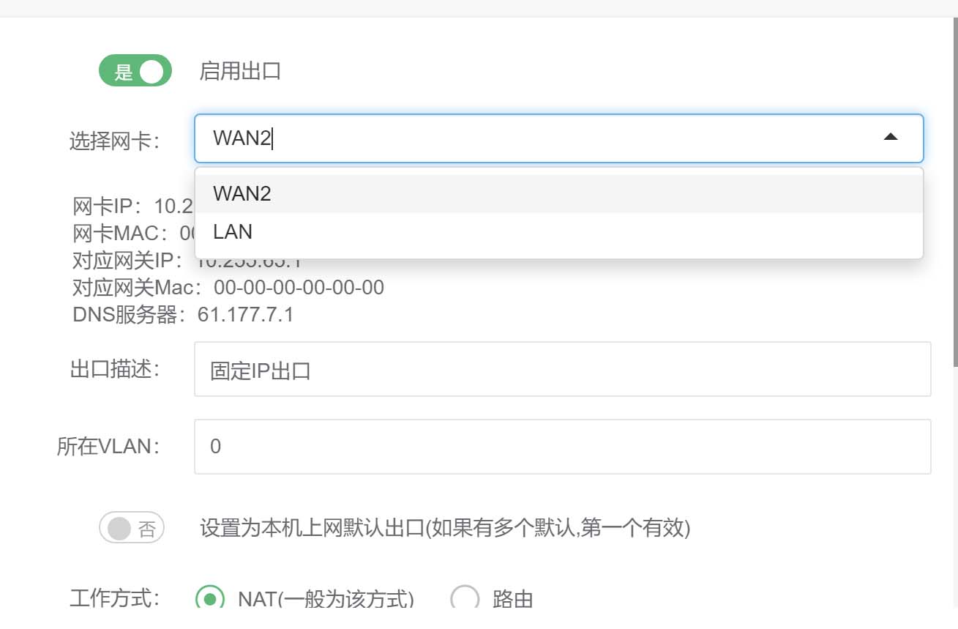This screenshot has height=629, width=958.
Task: Collapse the 选择网卡 dropdown arrow
Action: (x=890, y=137)
